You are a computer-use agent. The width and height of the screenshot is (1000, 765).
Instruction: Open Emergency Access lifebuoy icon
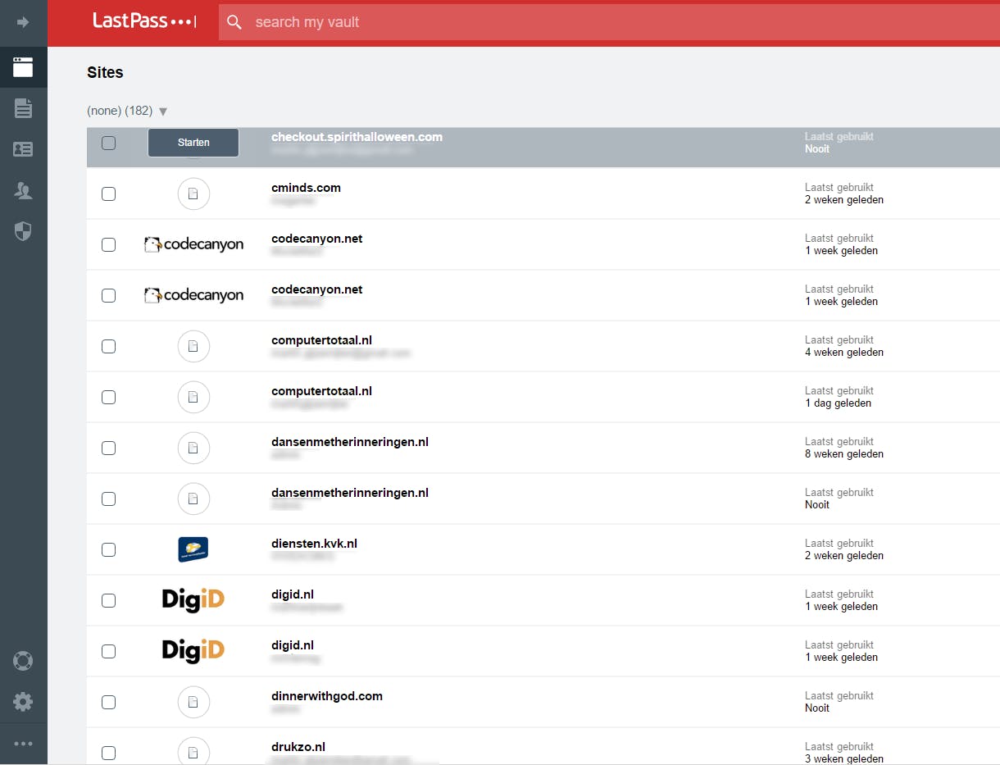(x=23, y=660)
